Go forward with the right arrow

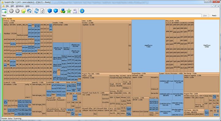17,11
